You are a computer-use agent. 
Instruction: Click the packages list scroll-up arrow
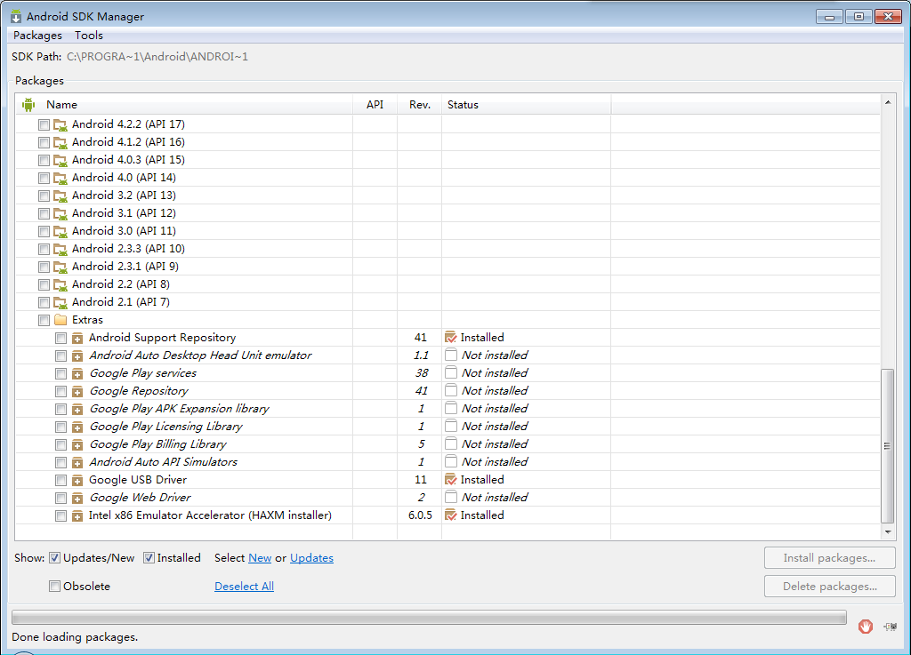888,103
